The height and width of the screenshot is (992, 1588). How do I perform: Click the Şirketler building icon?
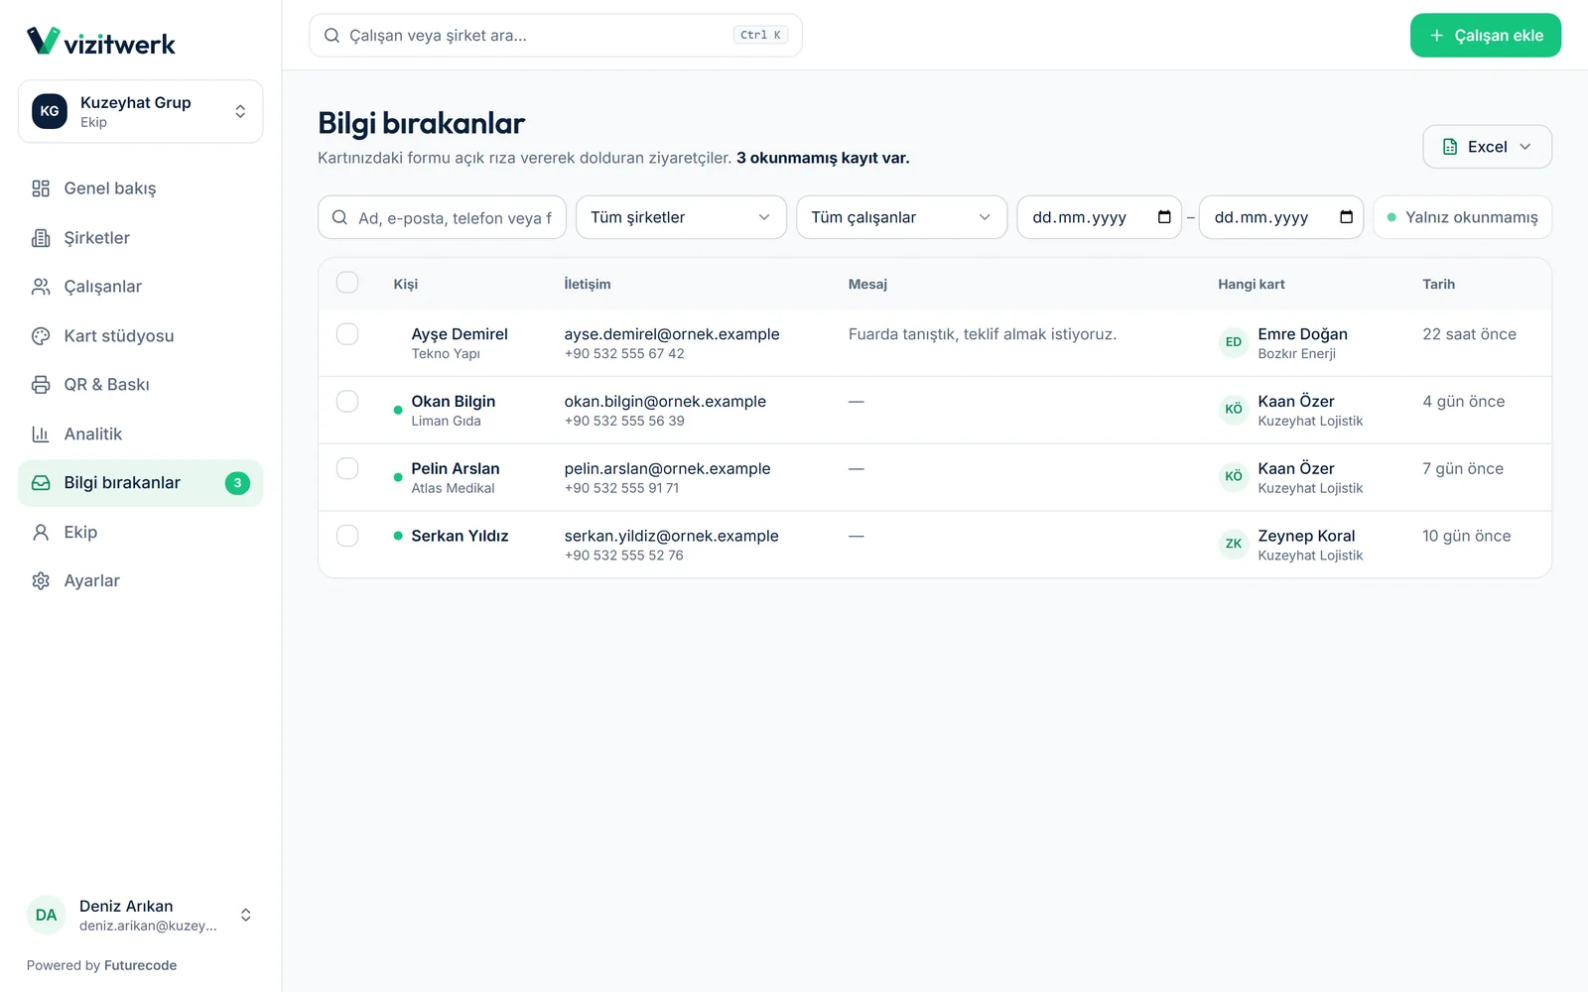pos(41,238)
